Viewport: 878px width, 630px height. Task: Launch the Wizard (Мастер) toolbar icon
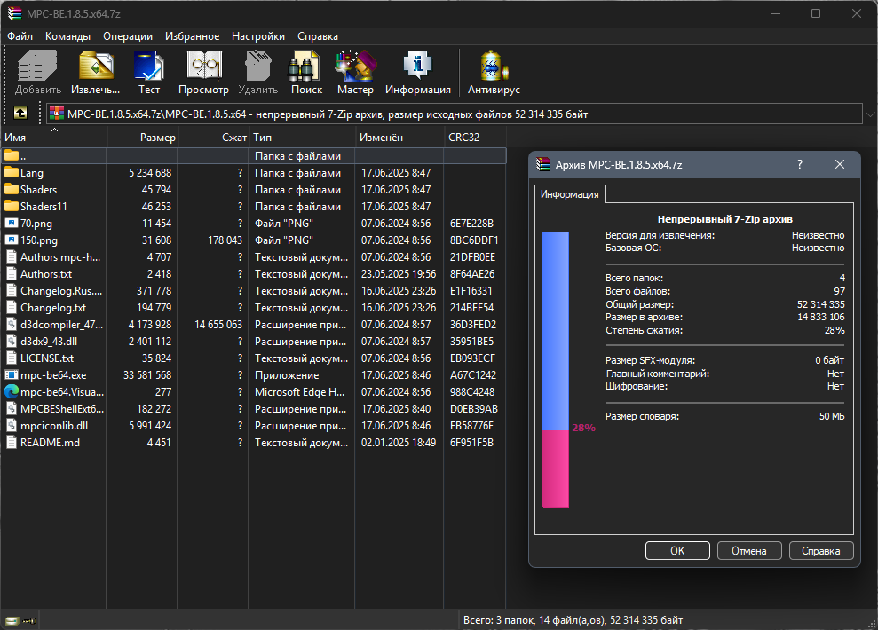(x=355, y=67)
